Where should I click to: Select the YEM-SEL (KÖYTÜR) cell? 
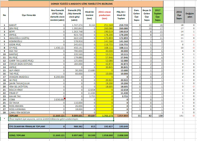click(29, 87)
